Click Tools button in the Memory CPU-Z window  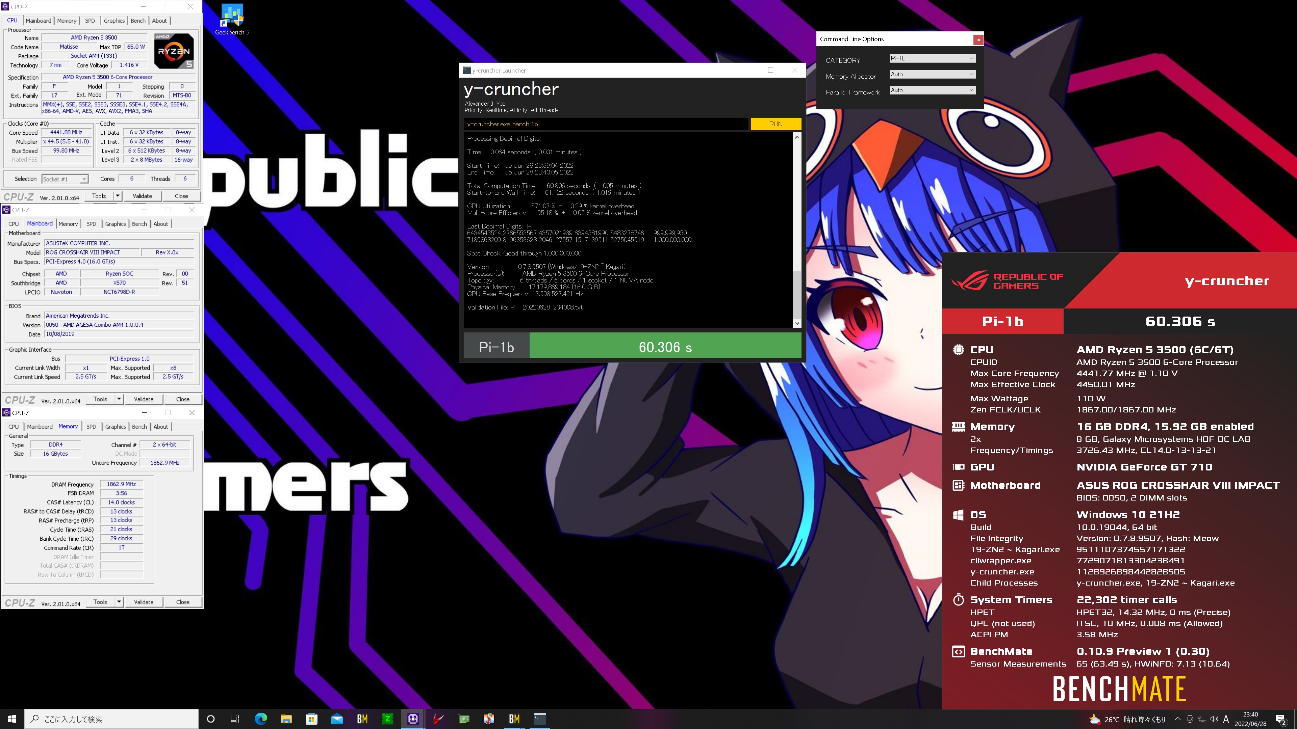coord(100,602)
